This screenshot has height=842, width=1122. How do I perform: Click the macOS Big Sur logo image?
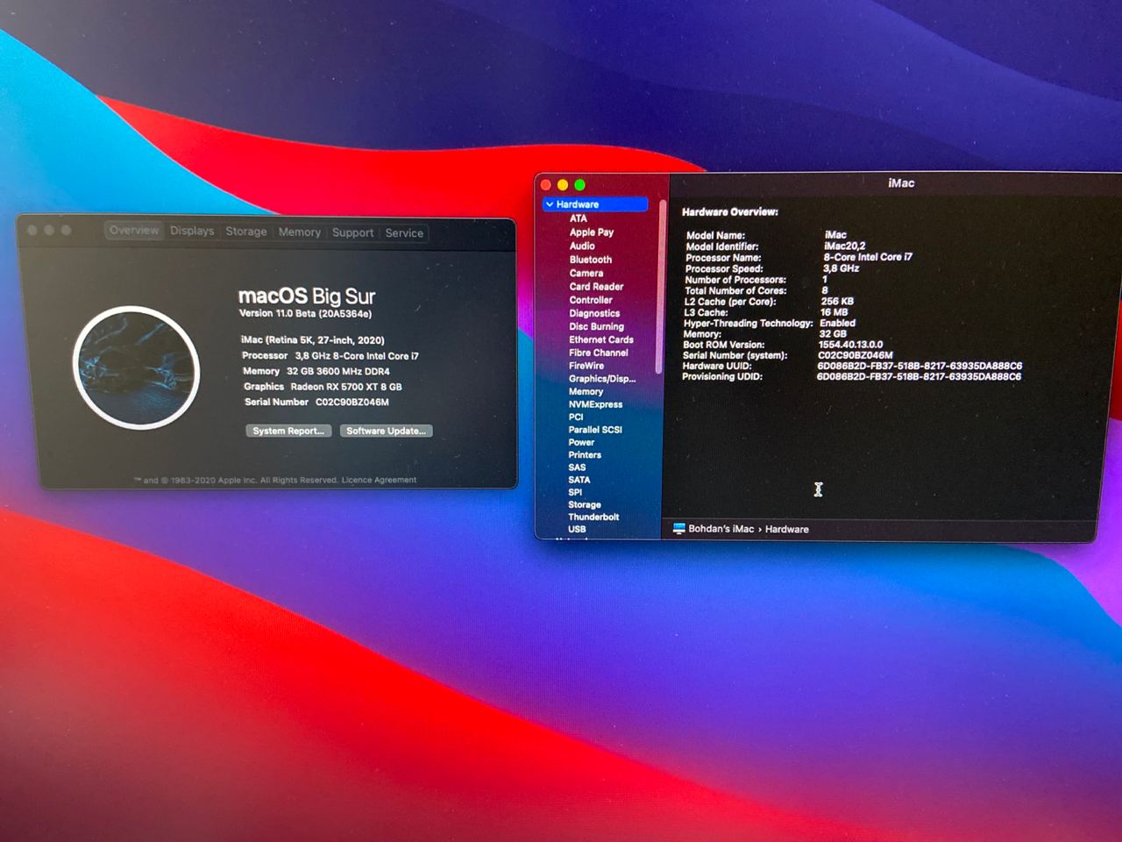[136, 367]
